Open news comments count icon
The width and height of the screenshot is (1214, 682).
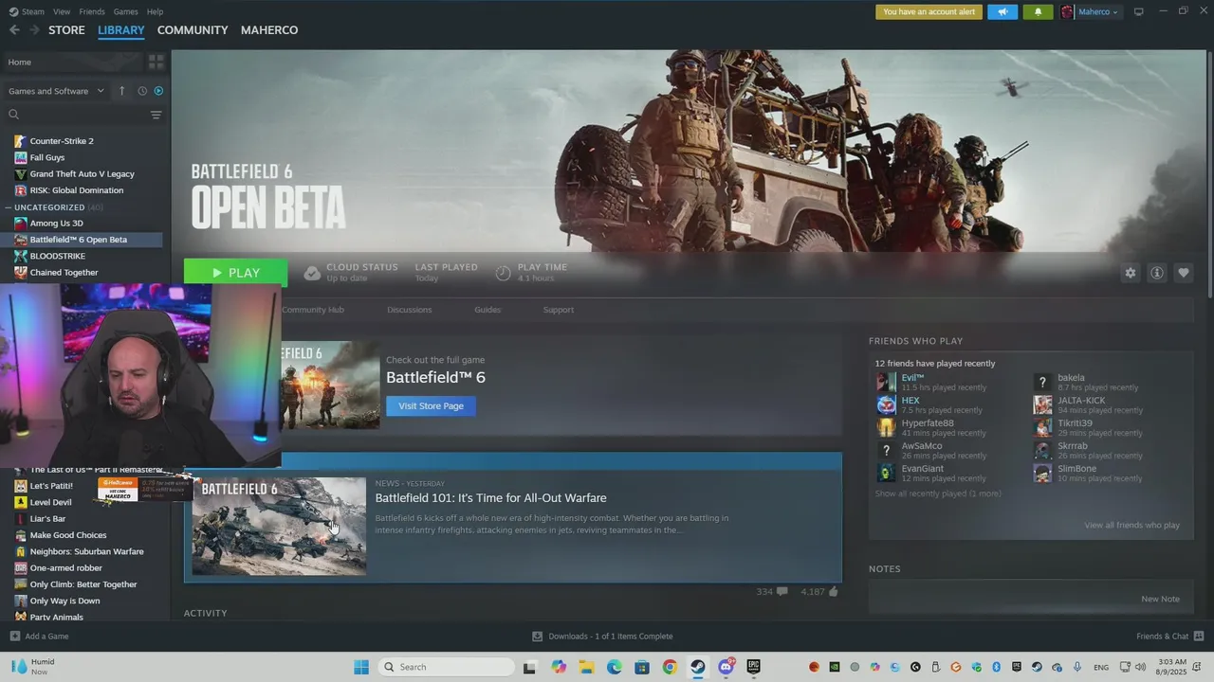pos(782,591)
